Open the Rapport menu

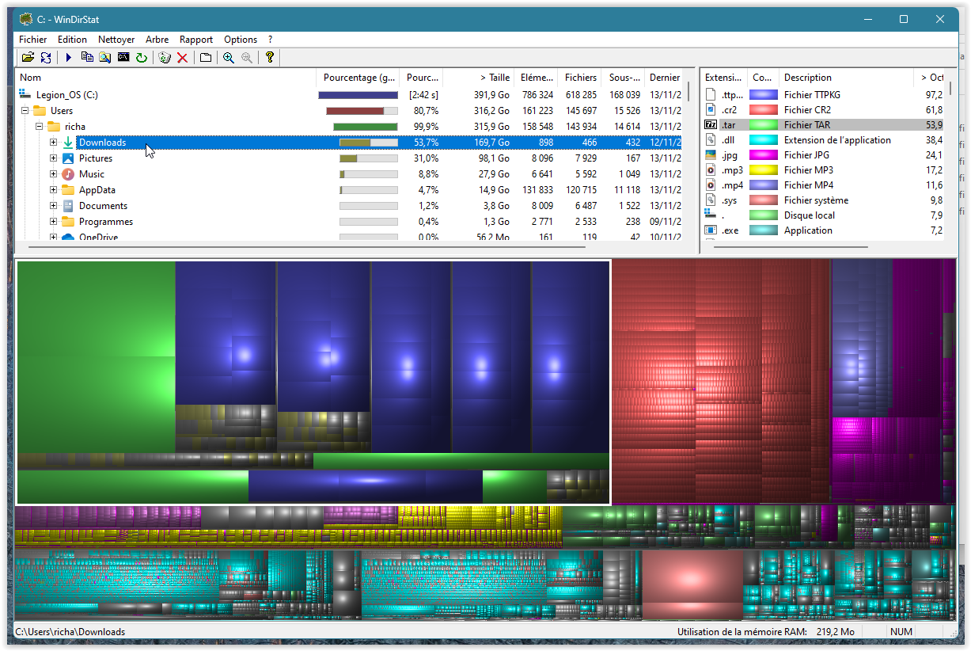pos(195,39)
